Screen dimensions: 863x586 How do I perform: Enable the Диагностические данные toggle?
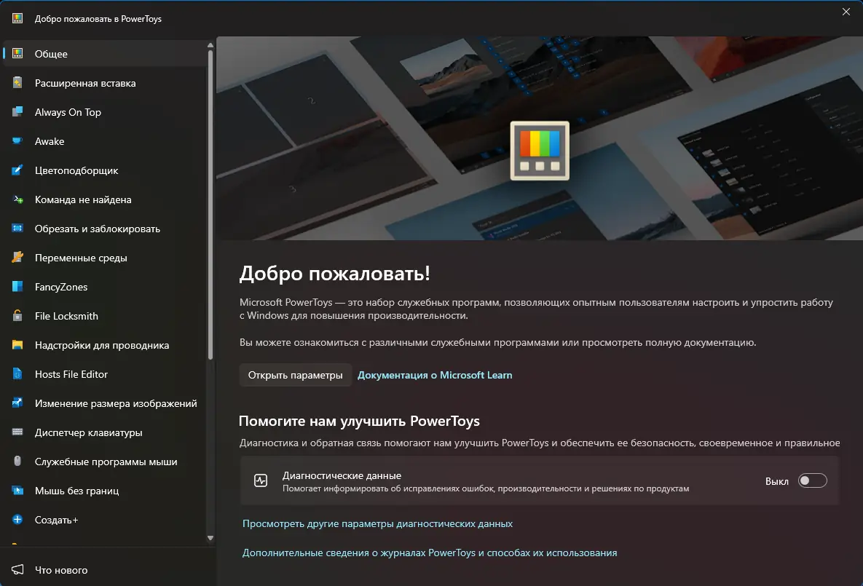coord(813,480)
